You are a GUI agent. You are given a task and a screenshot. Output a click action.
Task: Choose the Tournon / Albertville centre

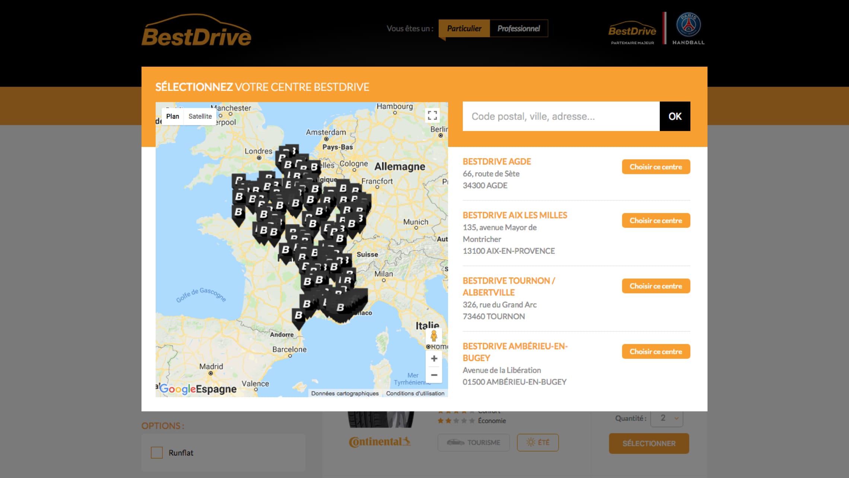pos(656,286)
